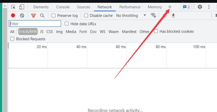Enable the Blocked Requests checkbox
This screenshot has width=217, height=112.
(12, 39)
